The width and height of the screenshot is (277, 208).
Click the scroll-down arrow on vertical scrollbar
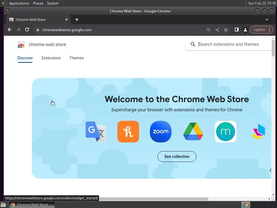coord(273,195)
